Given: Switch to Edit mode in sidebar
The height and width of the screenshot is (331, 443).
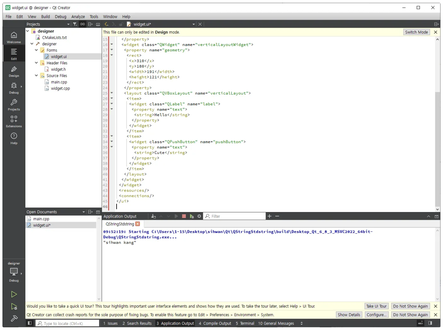Looking at the screenshot, I should 14,54.
